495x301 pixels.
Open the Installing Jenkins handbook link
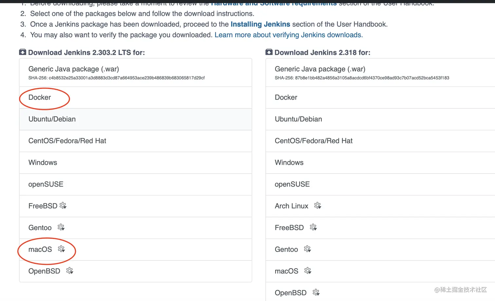point(260,24)
